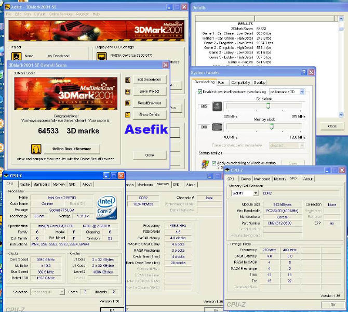
Task: Open the Register menu
Action: coord(83,14)
